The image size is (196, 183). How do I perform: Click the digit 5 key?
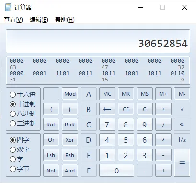(126, 140)
